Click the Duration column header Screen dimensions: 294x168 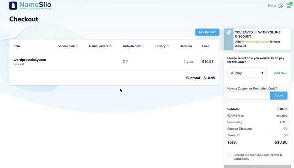pos(186,46)
